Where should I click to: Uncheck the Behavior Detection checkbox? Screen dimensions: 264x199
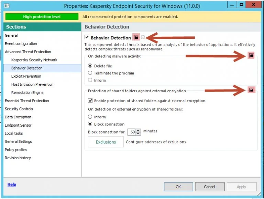[87, 37]
